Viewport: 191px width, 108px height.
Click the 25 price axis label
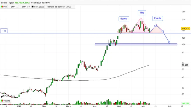tap(183, 94)
